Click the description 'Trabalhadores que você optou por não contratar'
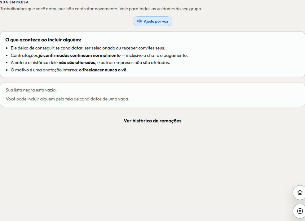 click(x=101, y=9)
